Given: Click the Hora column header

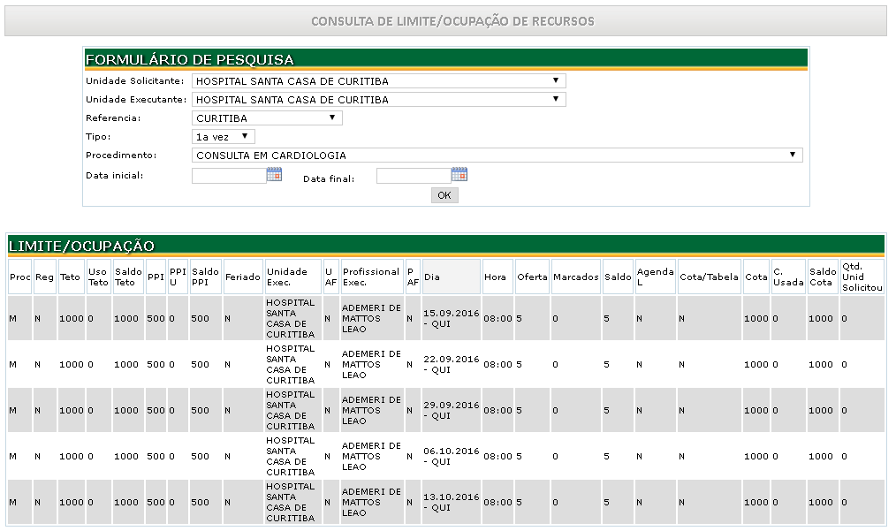Looking at the screenshot, I should [x=496, y=276].
